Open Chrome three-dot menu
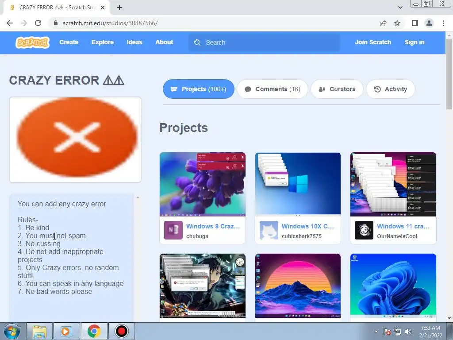Screen dimensions: 453x340 (x=443, y=23)
